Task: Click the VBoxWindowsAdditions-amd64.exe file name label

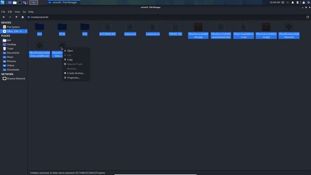Action: 39,54
